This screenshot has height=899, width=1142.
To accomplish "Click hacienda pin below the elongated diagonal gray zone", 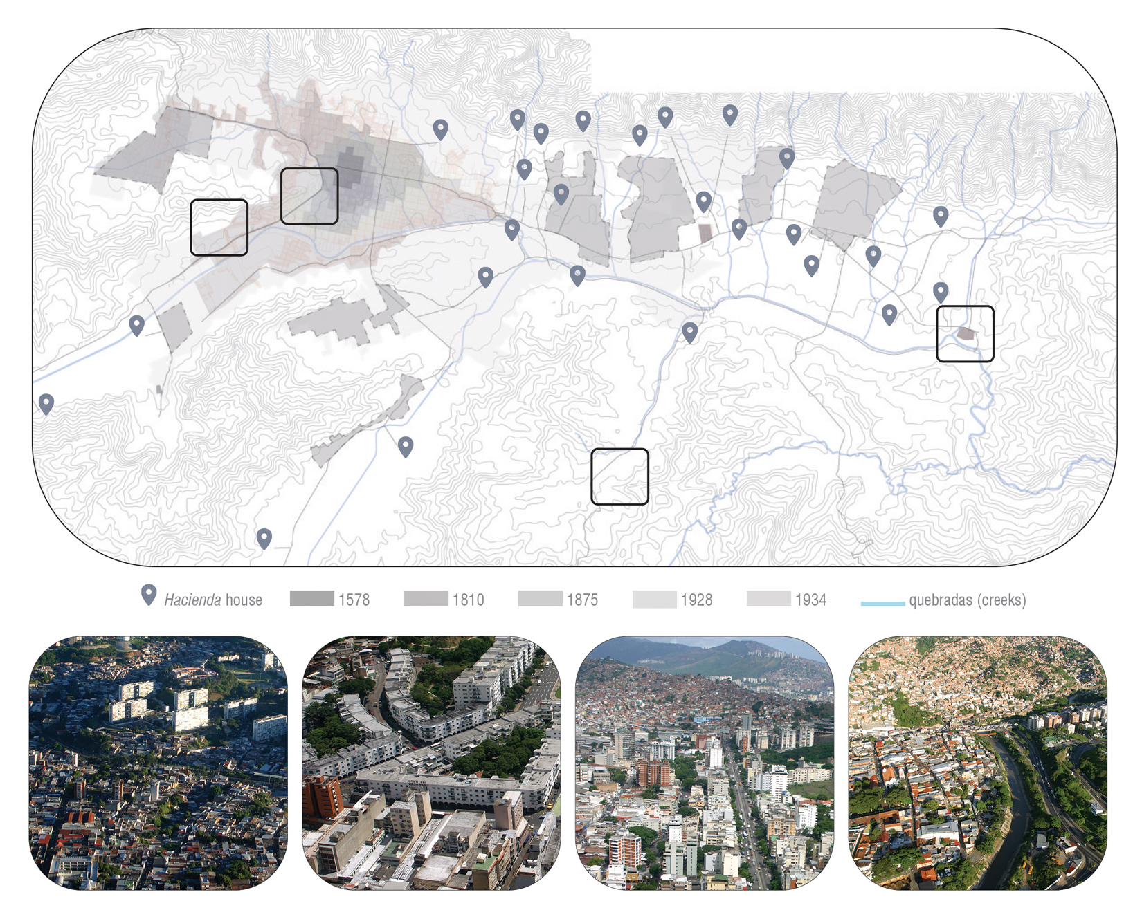I will tap(406, 446).
